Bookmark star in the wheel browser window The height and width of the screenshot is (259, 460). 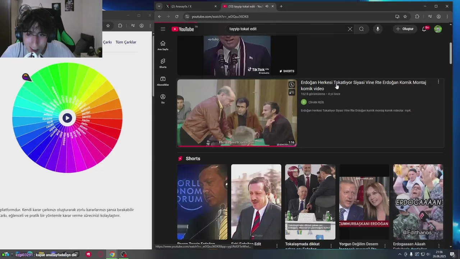(108, 26)
